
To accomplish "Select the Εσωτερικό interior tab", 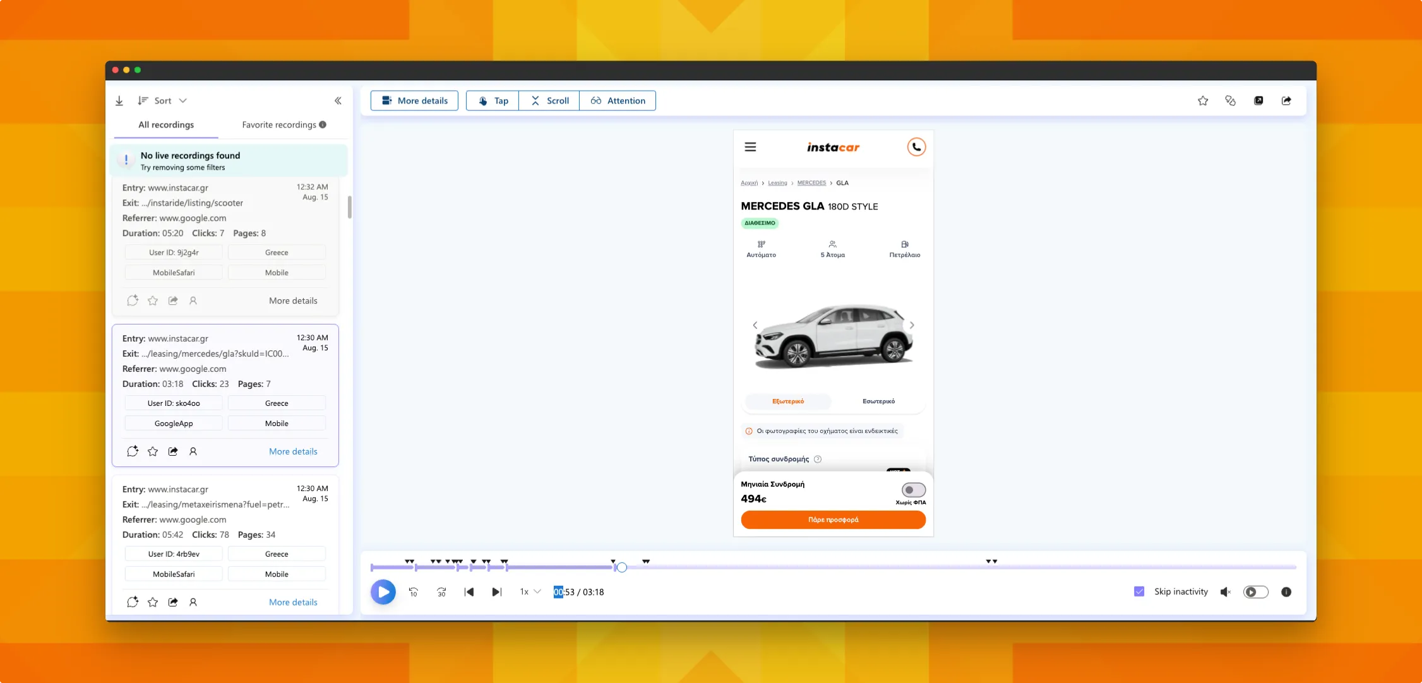I will [878, 401].
